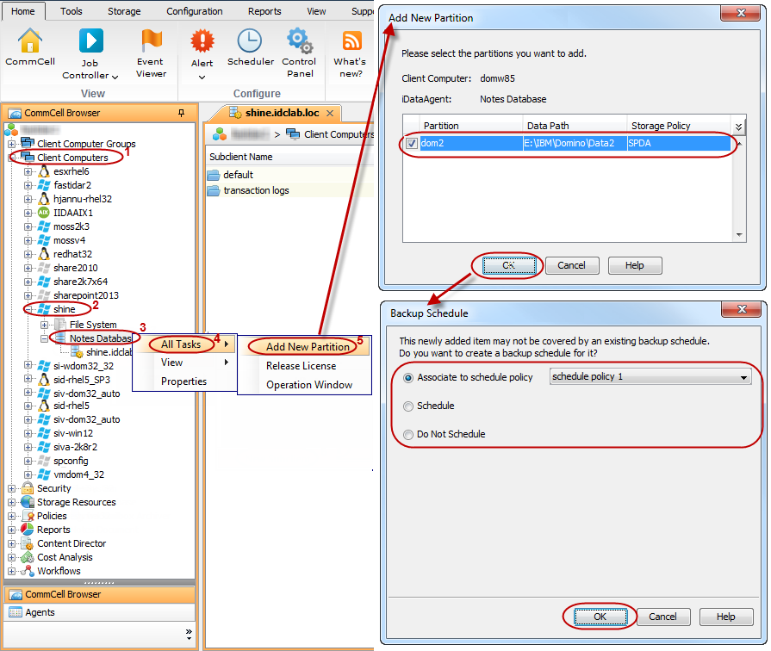The image size is (771, 651).
Task: Collapse the Notes Database node
Action: pyautogui.click(x=44, y=338)
